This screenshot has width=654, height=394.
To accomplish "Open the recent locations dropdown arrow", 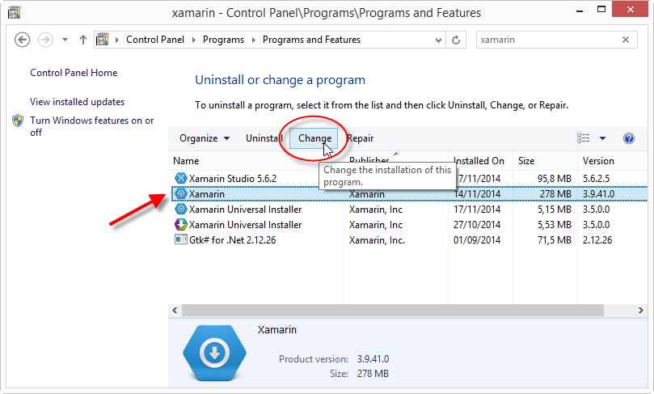I will click(65, 40).
